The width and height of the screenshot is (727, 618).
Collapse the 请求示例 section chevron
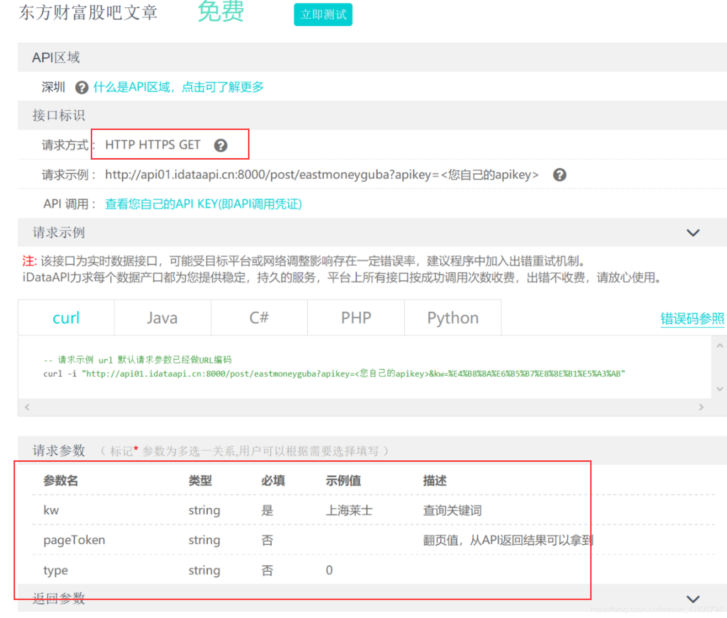693,233
